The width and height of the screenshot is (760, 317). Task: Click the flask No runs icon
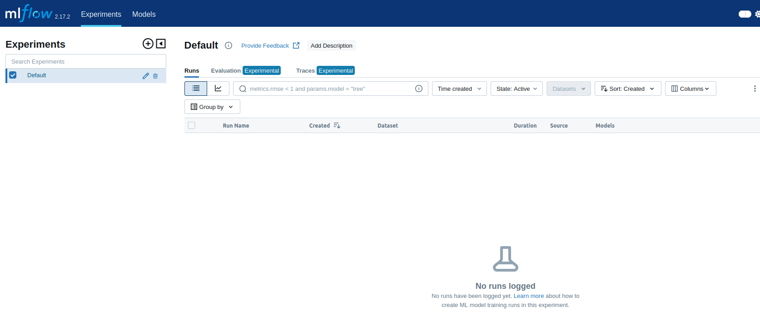pyautogui.click(x=506, y=258)
